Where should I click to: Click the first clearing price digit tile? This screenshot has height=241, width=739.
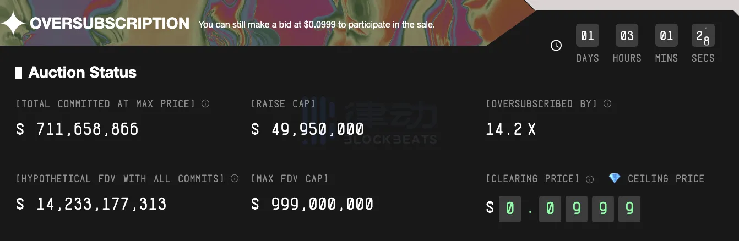tap(510, 208)
